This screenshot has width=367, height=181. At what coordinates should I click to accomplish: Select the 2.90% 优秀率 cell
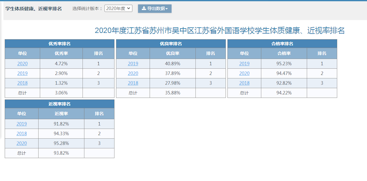[x=61, y=73]
